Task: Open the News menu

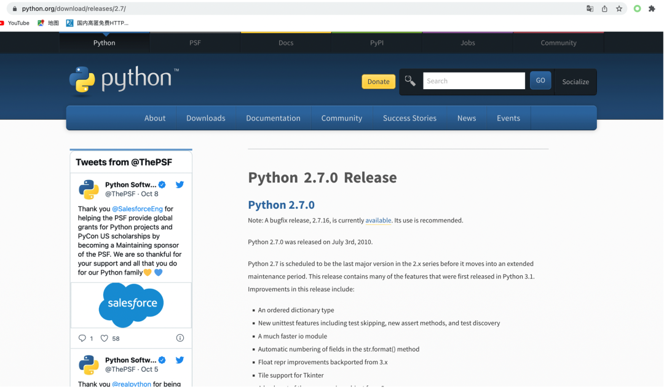Action: click(467, 118)
